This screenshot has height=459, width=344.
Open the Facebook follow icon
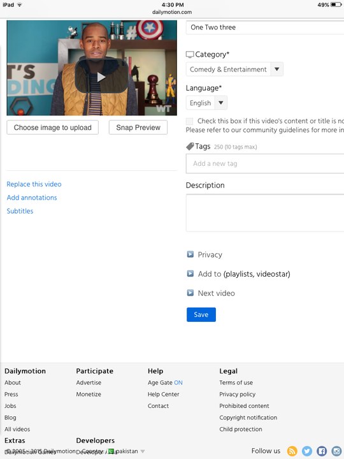[322, 451]
